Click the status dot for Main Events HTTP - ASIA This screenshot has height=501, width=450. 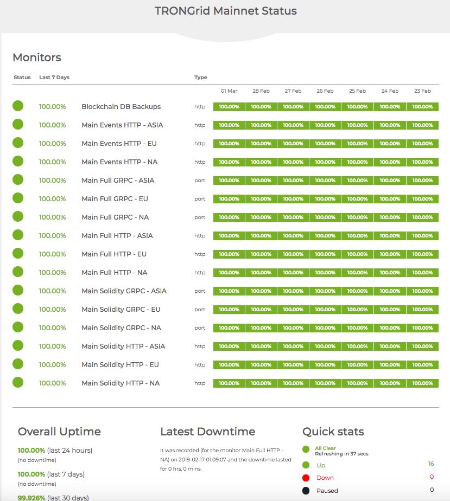[x=18, y=124]
